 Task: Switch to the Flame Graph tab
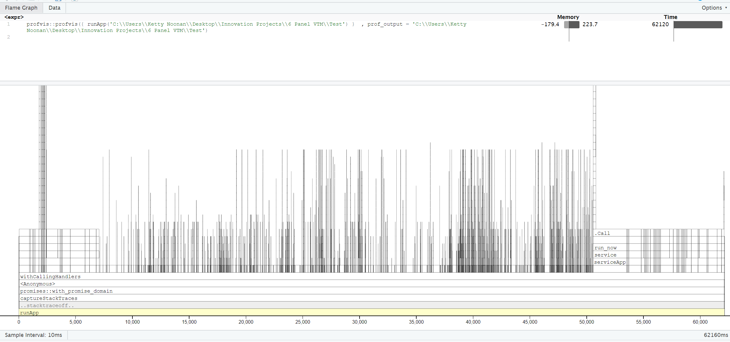(21, 8)
